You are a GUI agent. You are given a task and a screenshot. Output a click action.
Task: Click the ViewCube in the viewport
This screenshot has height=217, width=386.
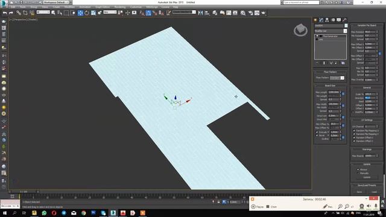(300, 30)
